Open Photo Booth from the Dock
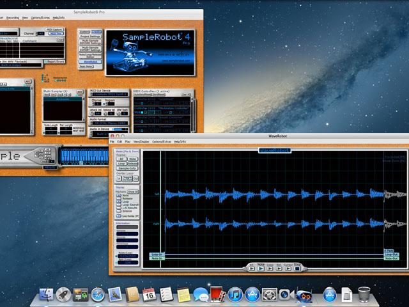 point(217,295)
